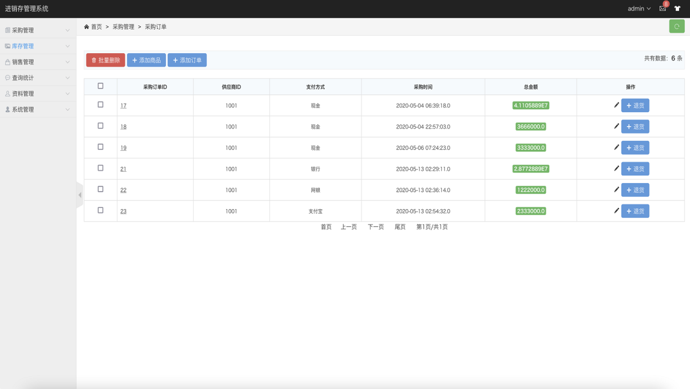Click the 添加商品 button
The image size is (690, 389).
coord(146,60)
